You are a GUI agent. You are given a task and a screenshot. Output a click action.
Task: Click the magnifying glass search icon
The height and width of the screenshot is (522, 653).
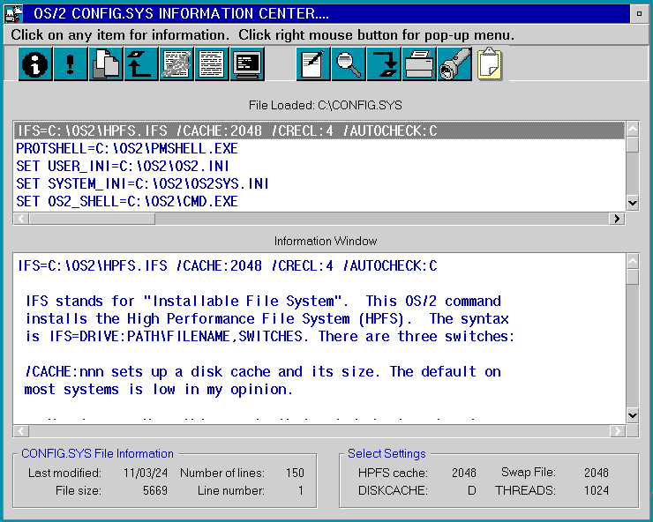(x=349, y=64)
